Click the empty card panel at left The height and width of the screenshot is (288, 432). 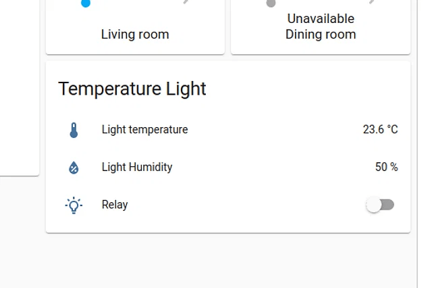pos(19,88)
